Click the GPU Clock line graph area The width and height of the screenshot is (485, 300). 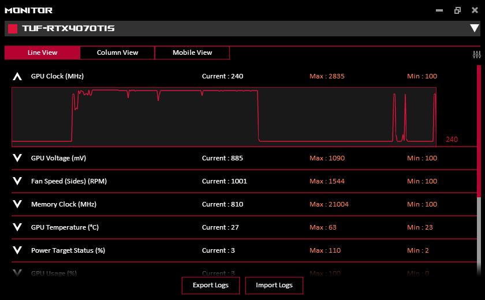click(x=224, y=117)
